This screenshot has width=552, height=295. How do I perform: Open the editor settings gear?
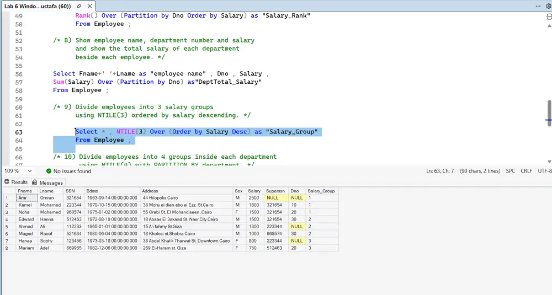coord(548,6)
